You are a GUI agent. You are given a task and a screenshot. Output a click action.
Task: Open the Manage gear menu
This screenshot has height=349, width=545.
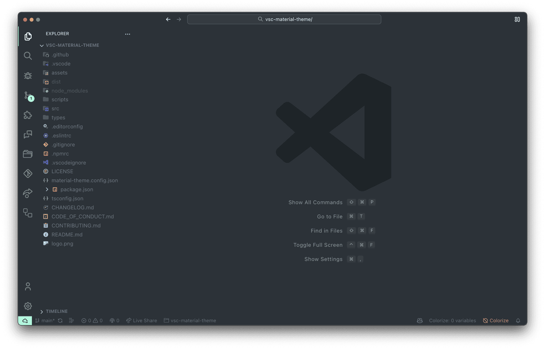click(x=28, y=306)
